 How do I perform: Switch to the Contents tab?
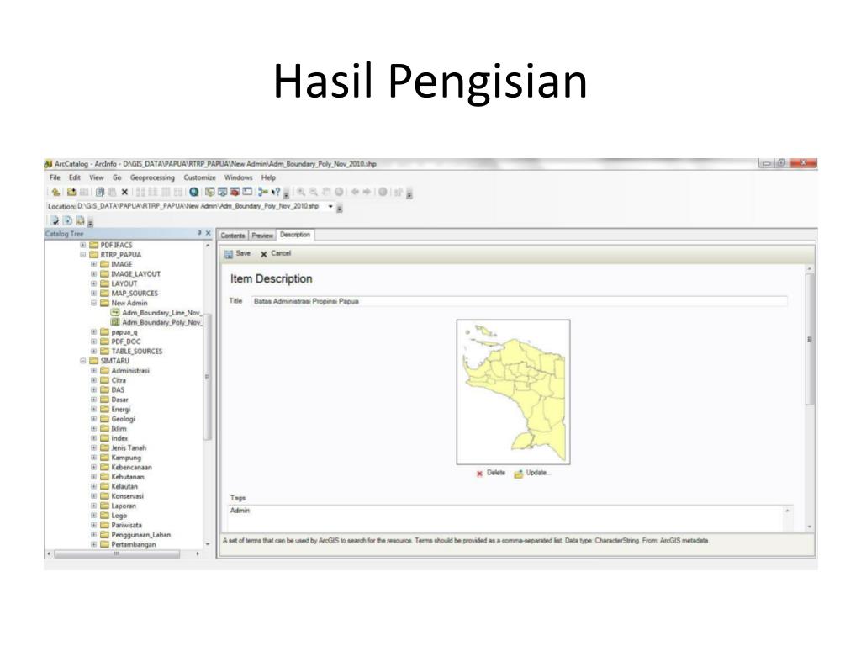233,236
